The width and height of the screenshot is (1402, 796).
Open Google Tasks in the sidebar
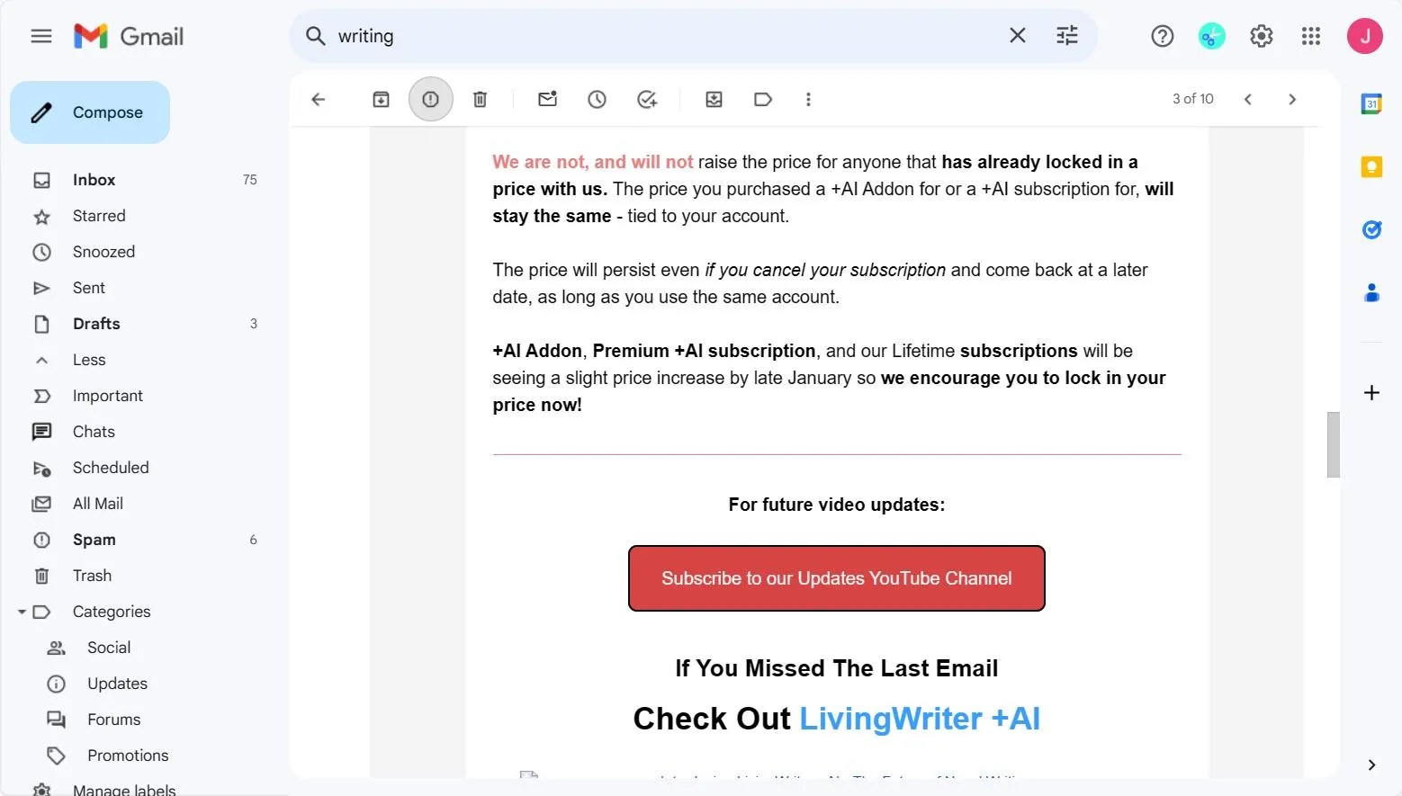[1371, 229]
